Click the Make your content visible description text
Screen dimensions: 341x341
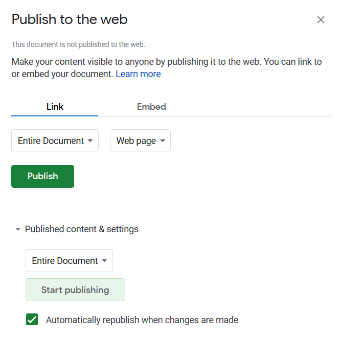[167, 67]
